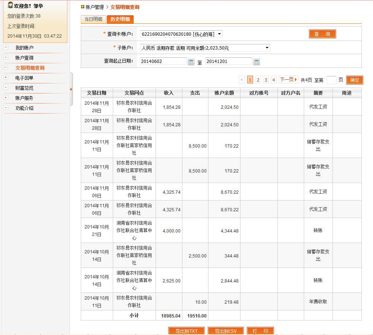373x335 pixels.
Task: Collapse the left sidebar with the arrow handle
Action: point(71,89)
